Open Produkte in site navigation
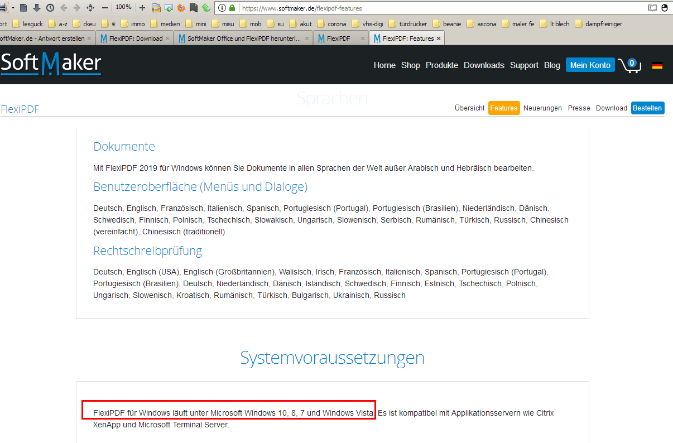 pyautogui.click(x=442, y=65)
